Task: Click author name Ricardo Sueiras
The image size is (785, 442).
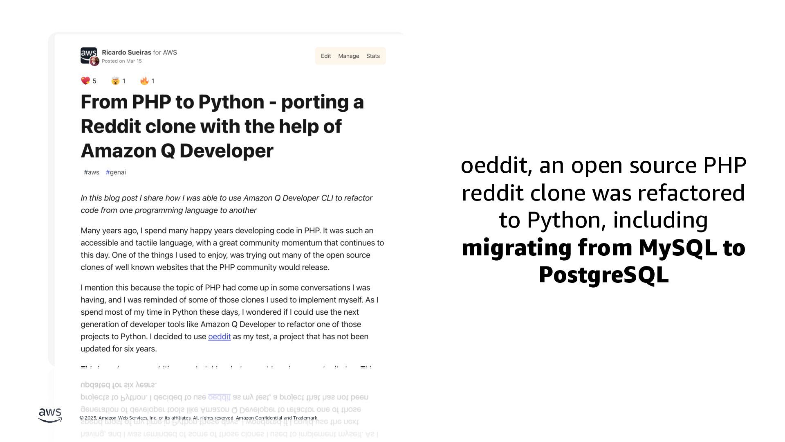Action: tap(126, 52)
